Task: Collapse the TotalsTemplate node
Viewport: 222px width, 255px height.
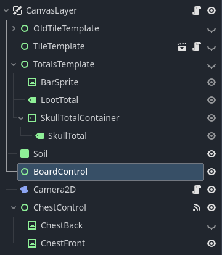Action: click(14, 64)
